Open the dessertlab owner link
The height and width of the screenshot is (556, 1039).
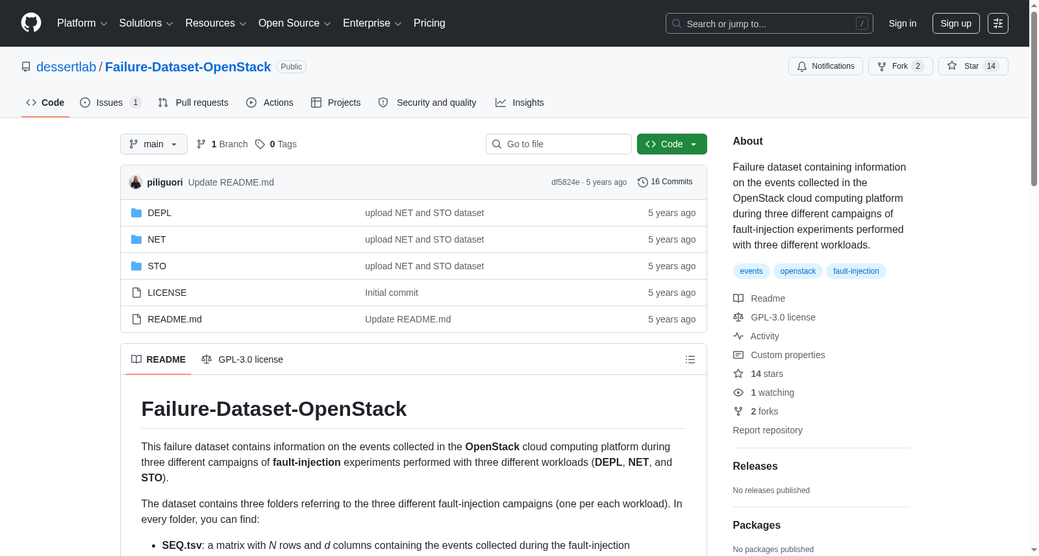click(x=66, y=67)
